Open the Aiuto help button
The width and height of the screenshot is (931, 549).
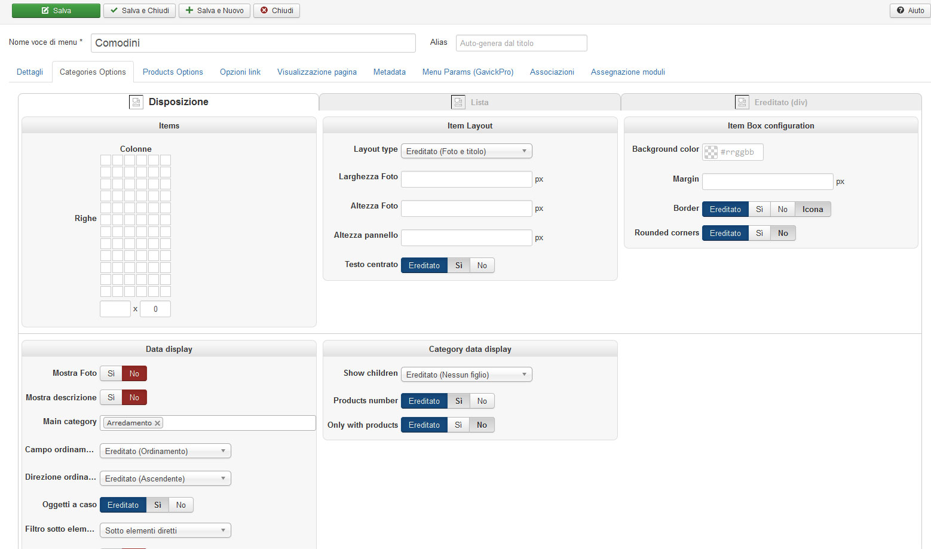pyautogui.click(x=910, y=11)
